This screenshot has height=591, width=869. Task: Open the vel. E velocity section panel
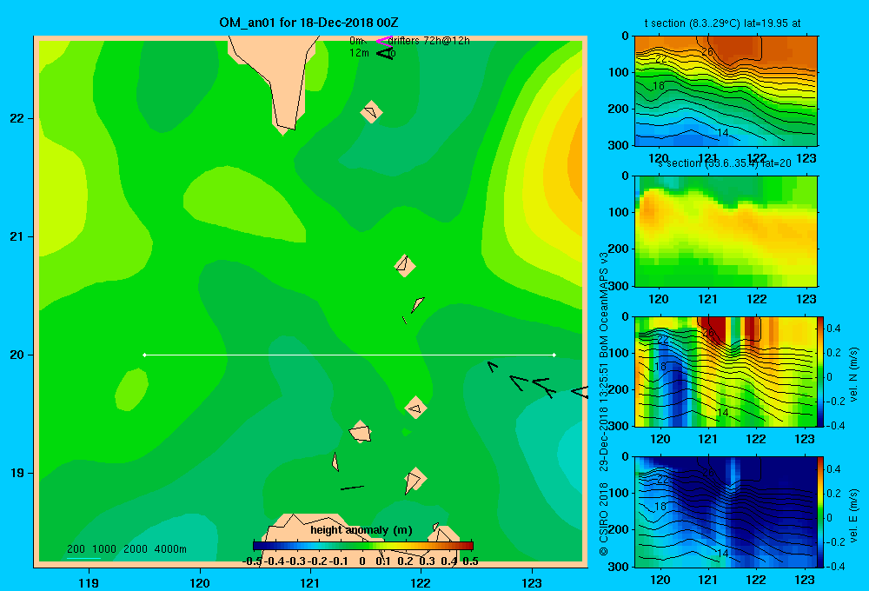[726, 512]
